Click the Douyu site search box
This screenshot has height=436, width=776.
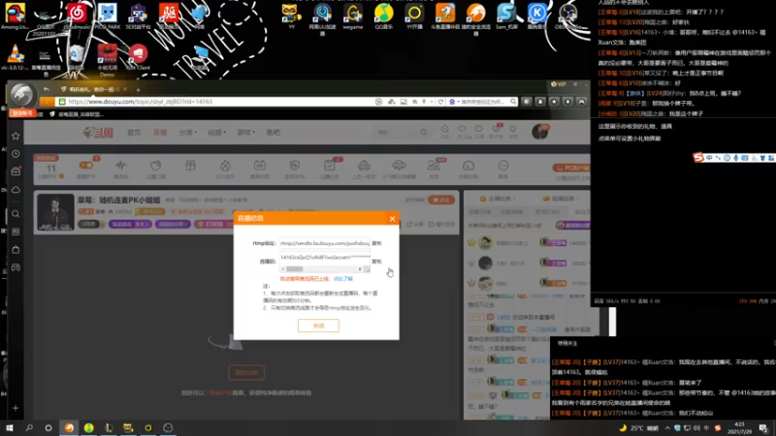pyautogui.click(x=401, y=133)
